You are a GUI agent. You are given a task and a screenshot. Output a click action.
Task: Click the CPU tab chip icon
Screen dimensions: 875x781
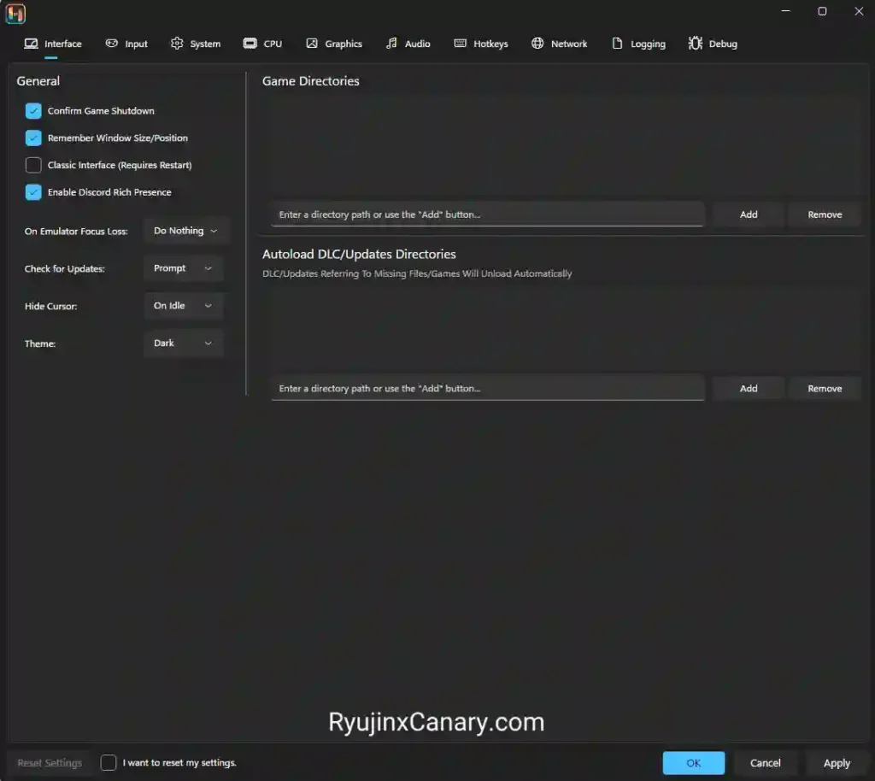click(x=250, y=44)
